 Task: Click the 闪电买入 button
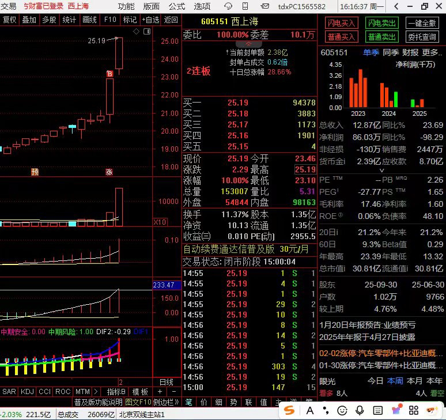pos(341,23)
